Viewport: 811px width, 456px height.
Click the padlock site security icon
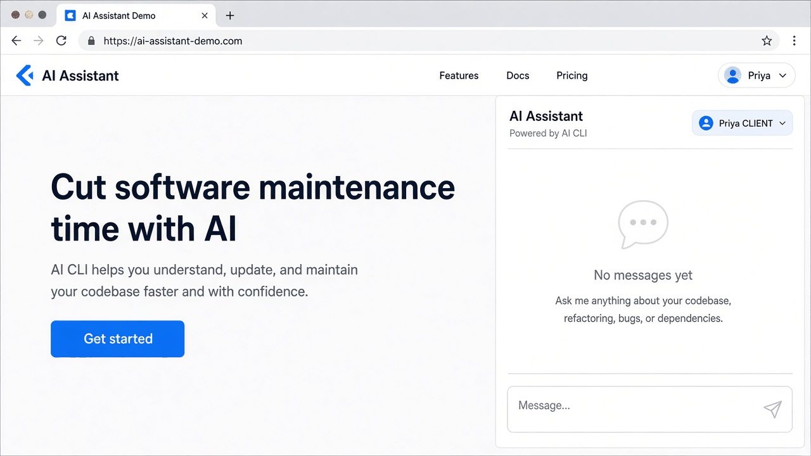91,41
